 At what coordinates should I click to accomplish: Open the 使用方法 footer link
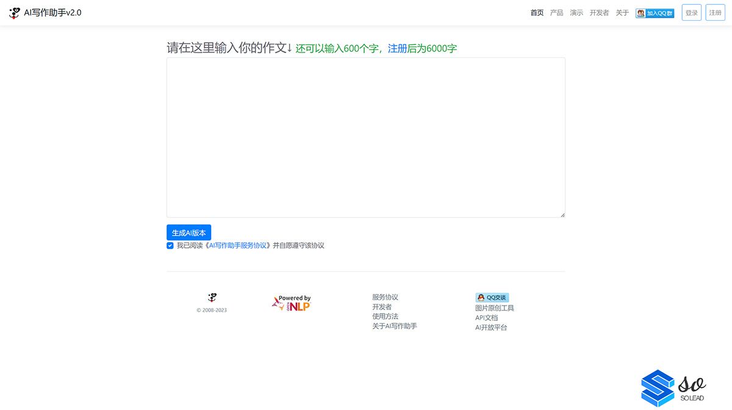385,316
